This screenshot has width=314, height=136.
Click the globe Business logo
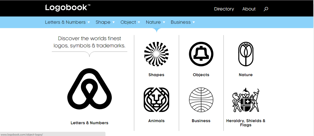pyautogui.click(x=201, y=100)
